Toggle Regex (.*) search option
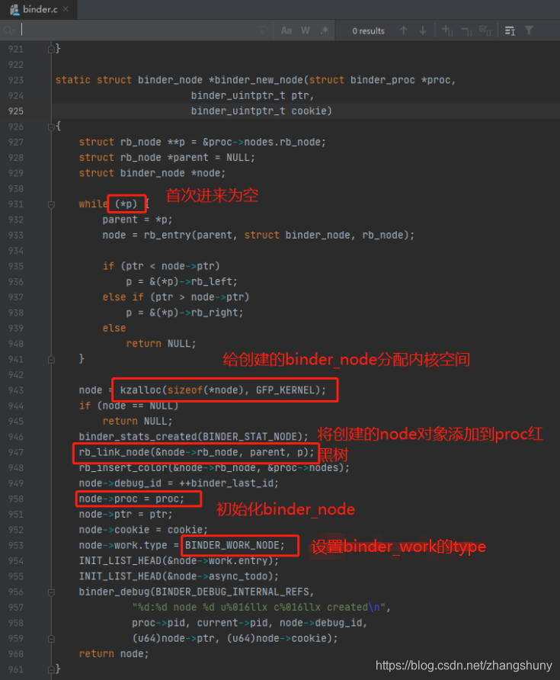Viewport: 560px width, 680px height. coord(325,30)
